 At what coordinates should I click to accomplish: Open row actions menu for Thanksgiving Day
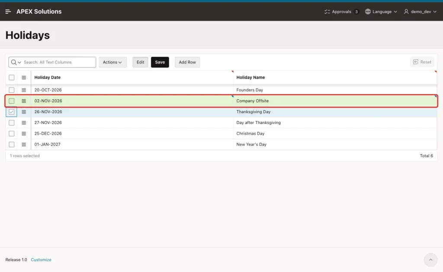tap(24, 112)
